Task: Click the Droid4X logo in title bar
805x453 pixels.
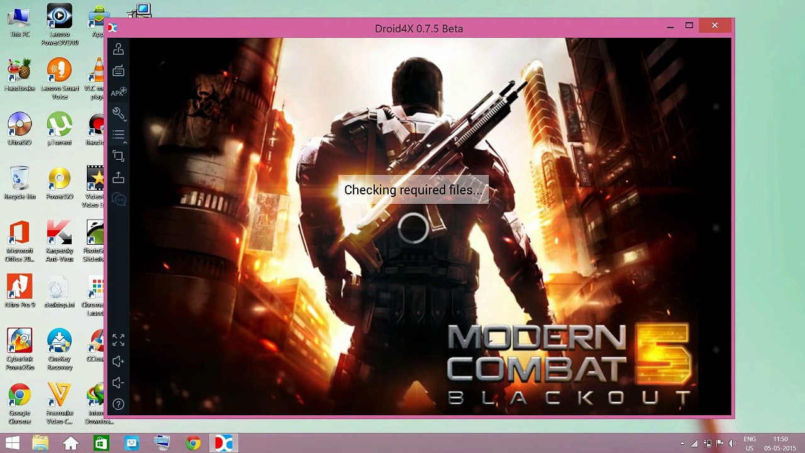Action: [x=112, y=28]
